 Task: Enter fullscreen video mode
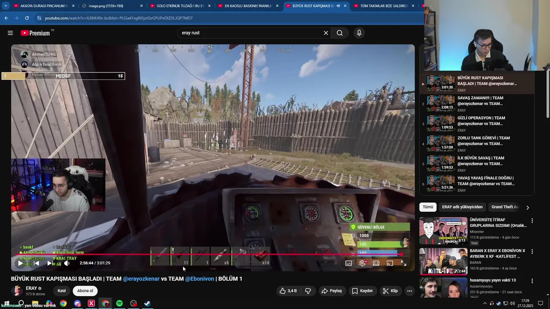pos(403,263)
